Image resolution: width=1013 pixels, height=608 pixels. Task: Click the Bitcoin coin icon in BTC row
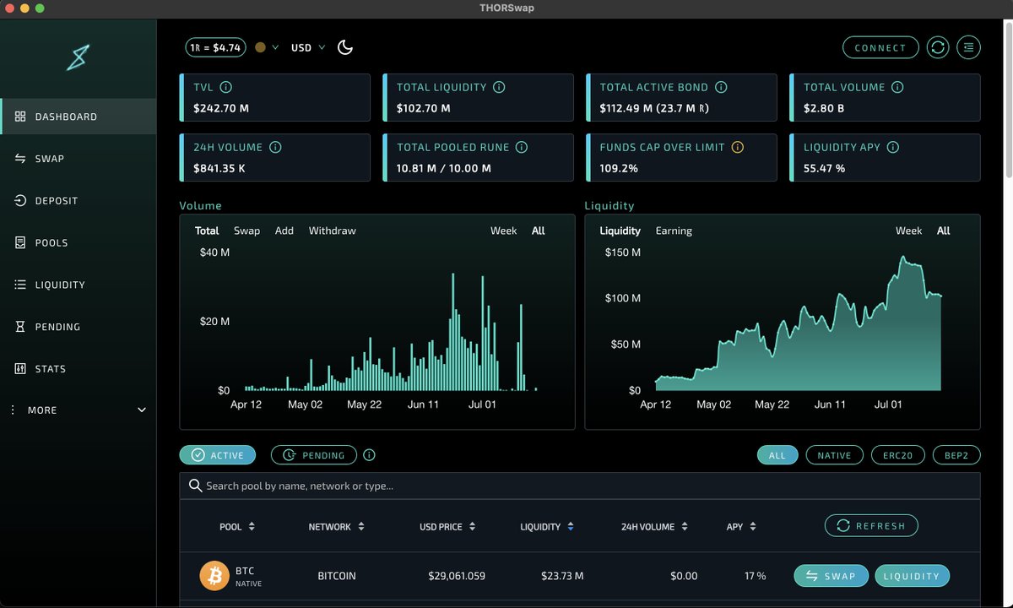pos(214,576)
